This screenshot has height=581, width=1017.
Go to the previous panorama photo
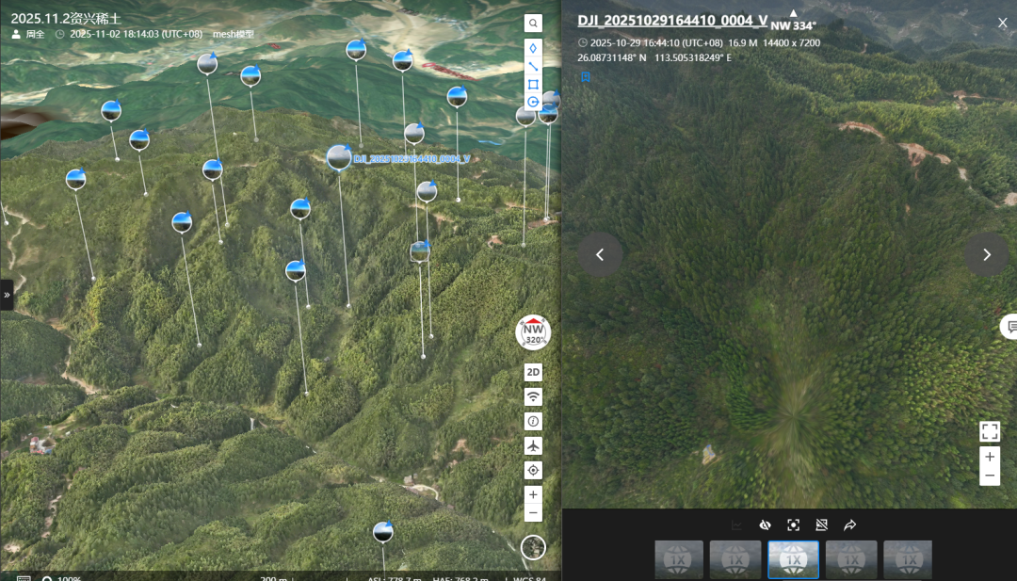pyautogui.click(x=600, y=255)
